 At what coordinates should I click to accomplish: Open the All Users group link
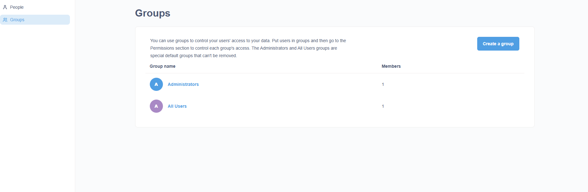click(177, 106)
